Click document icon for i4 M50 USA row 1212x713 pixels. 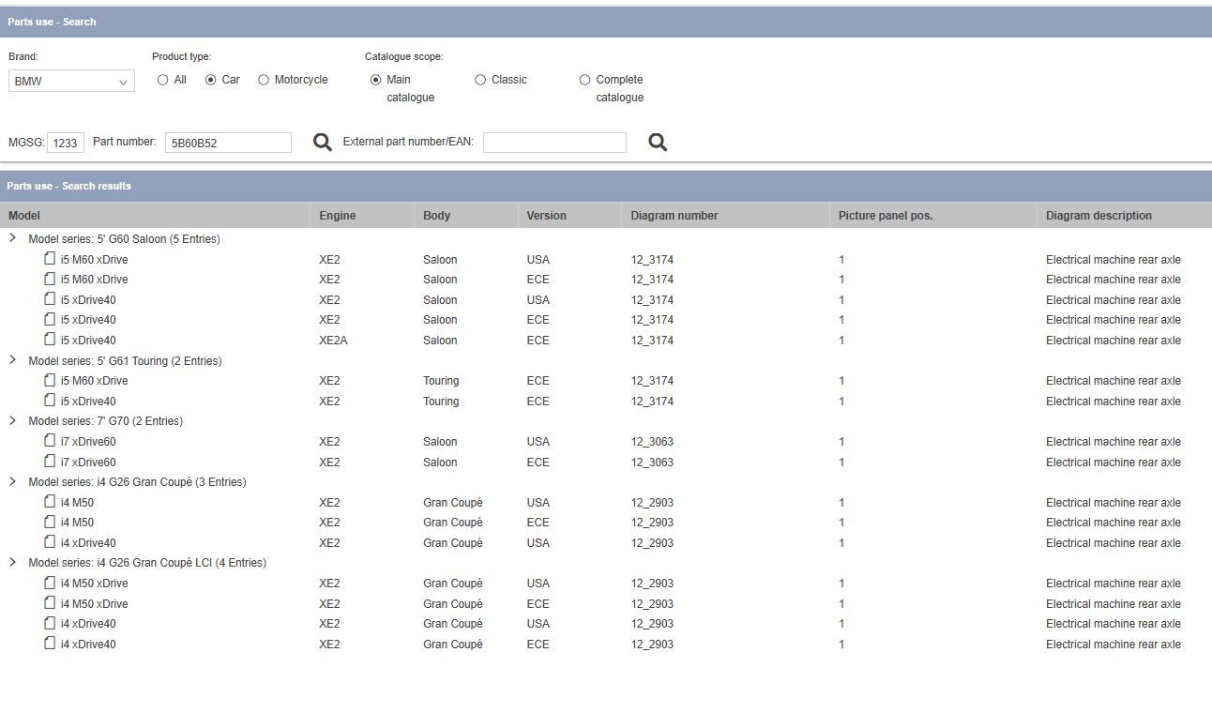(50, 502)
